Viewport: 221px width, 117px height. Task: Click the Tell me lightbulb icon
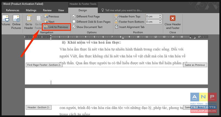point(102,10)
